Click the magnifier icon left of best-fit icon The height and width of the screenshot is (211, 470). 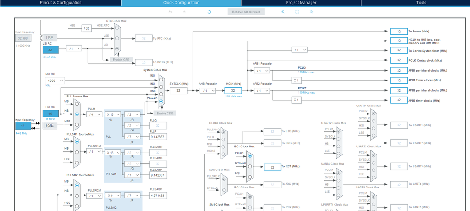pyautogui.click(x=283, y=12)
